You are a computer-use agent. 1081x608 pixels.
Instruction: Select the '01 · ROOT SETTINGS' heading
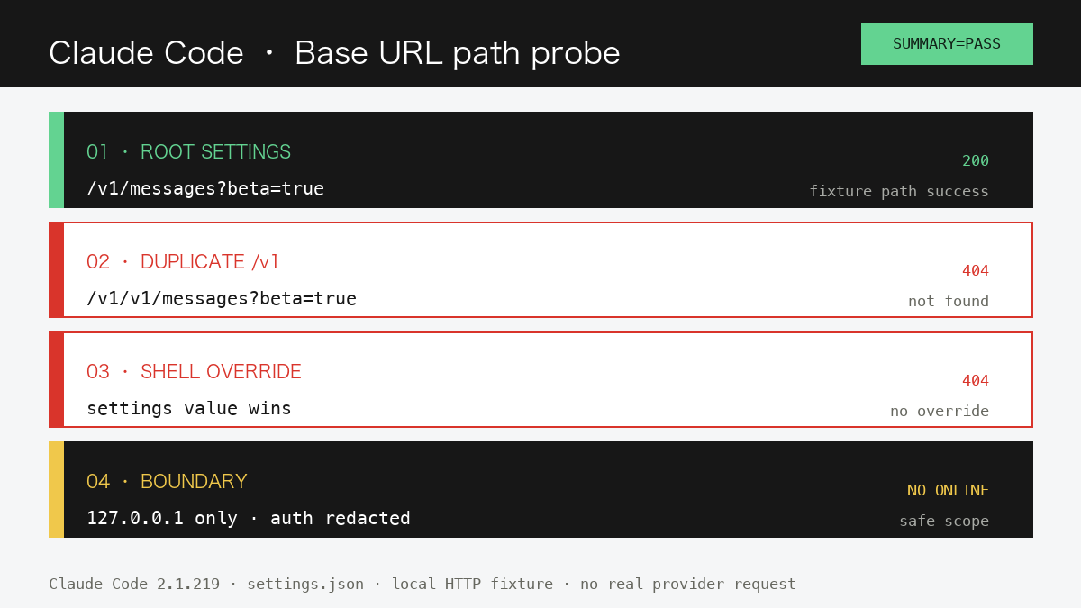188,151
